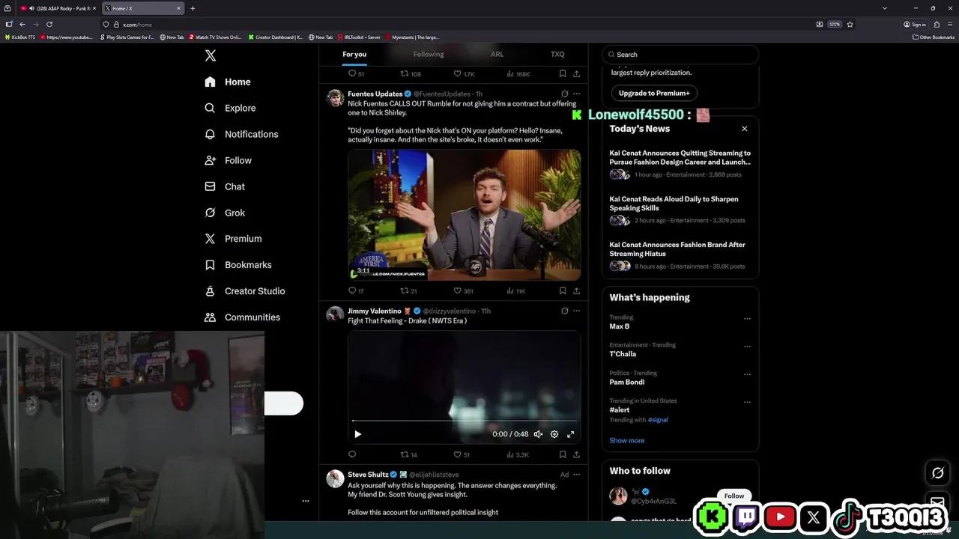Screen dimensions: 959x539
Task: Open Notifications in sidebar
Action: (241, 134)
